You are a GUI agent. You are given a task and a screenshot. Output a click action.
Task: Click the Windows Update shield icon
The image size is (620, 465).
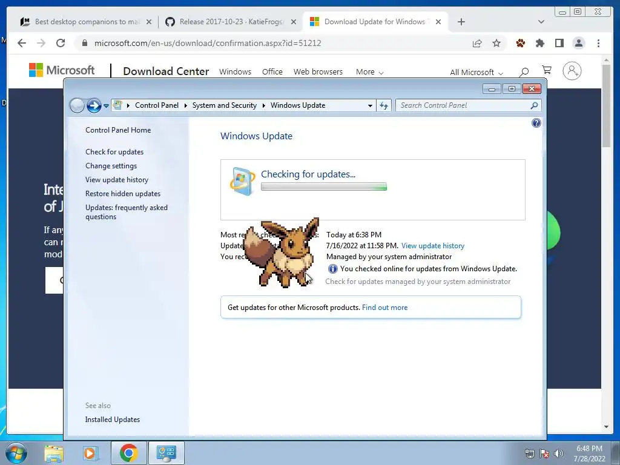[x=242, y=182]
